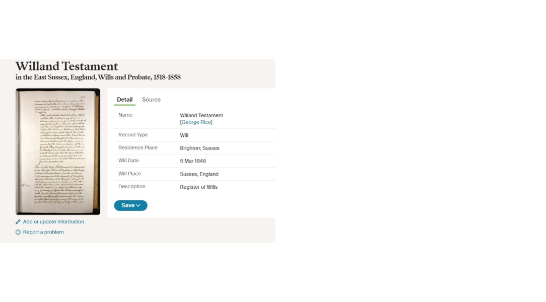546x302 pixels.
Task: Select the Name field value Willand Testament
Action: (201, 115)
